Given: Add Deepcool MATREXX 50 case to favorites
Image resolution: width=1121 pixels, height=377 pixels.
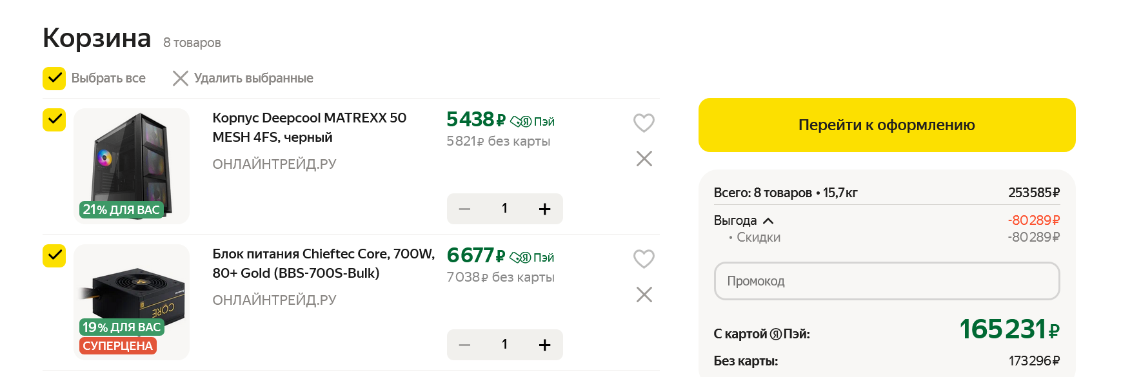Looking at the screenshot, I should [x=644, y=122].
